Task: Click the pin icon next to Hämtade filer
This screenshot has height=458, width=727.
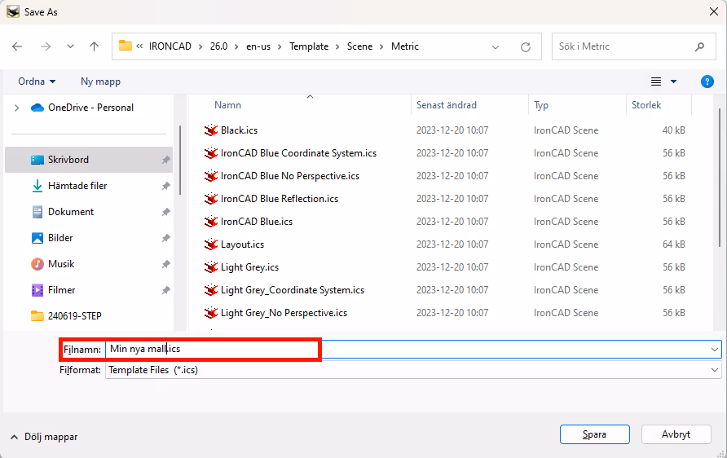Action: click(x=165, y=186)
